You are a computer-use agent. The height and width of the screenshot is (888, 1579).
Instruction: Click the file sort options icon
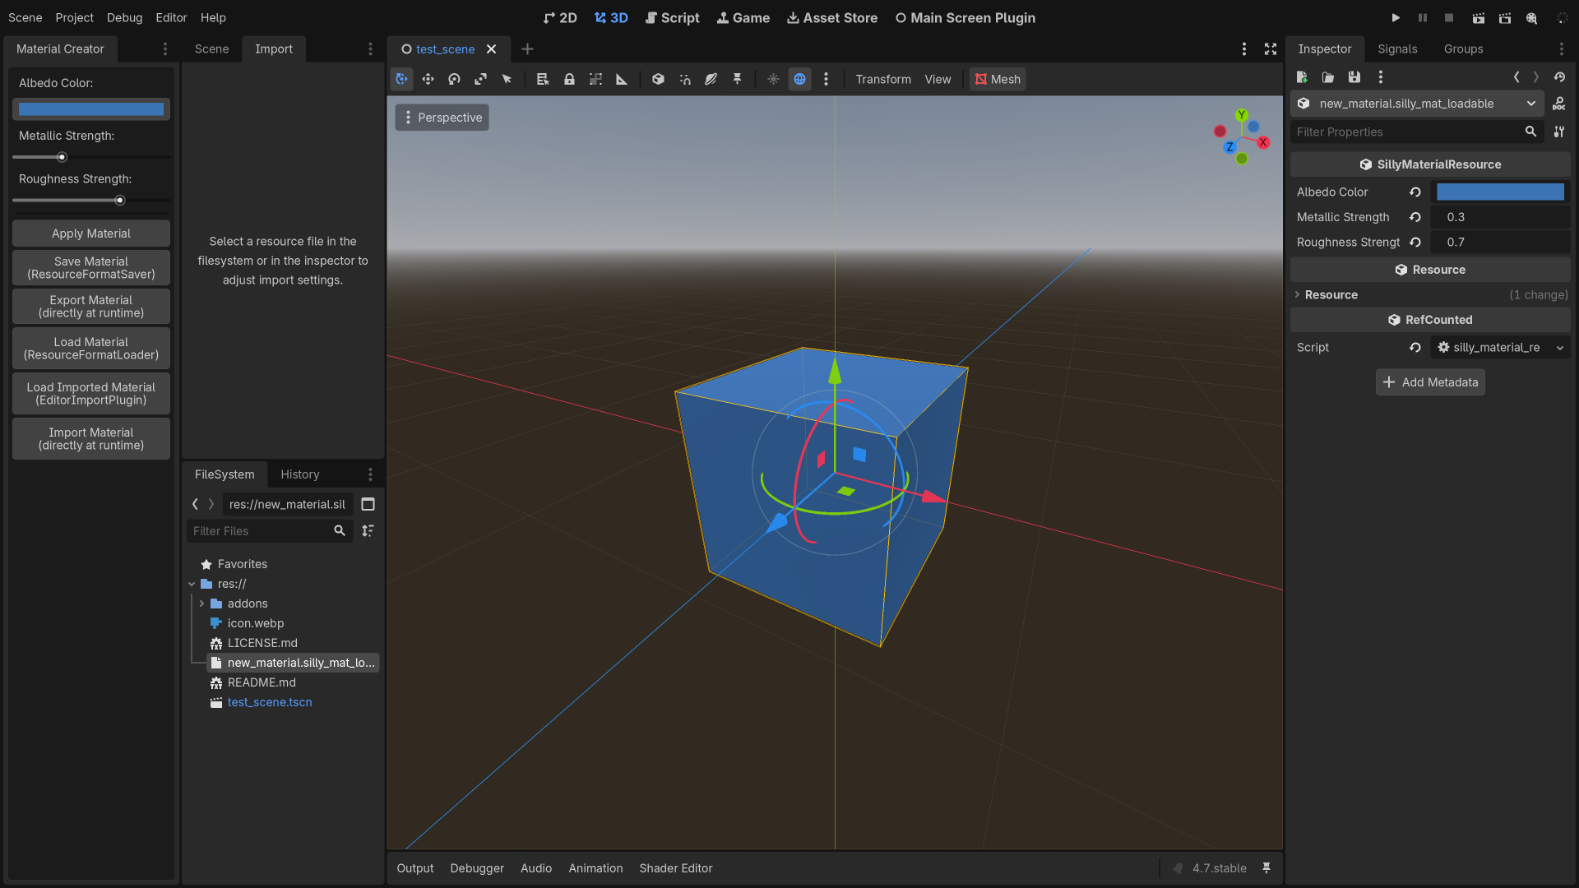368,531
